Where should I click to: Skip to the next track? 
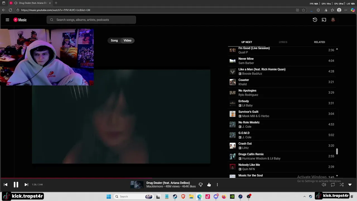coord(26,185)
